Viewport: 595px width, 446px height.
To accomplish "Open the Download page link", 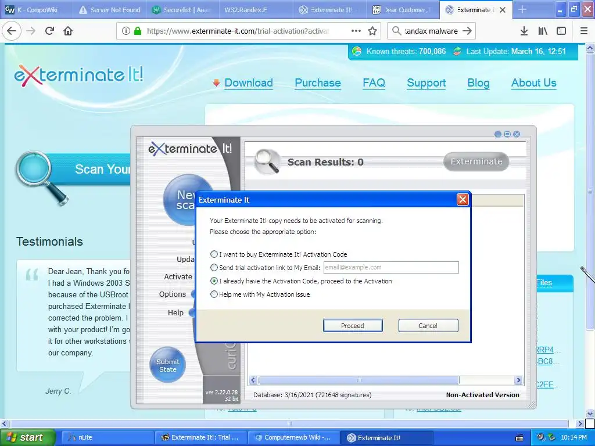I will click(x=249, y=82).
